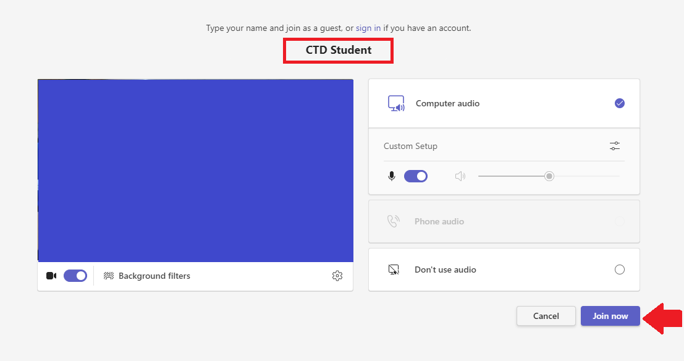Mute microphone with the toggle switch
Screen dimensions: 684x361
(416, 176)
